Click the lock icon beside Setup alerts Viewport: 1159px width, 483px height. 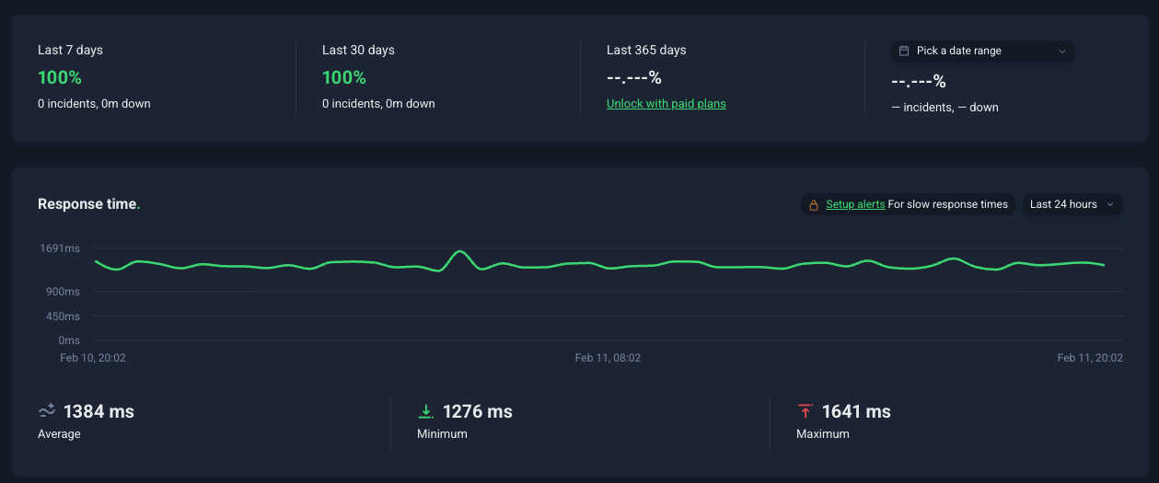(813, 205)
